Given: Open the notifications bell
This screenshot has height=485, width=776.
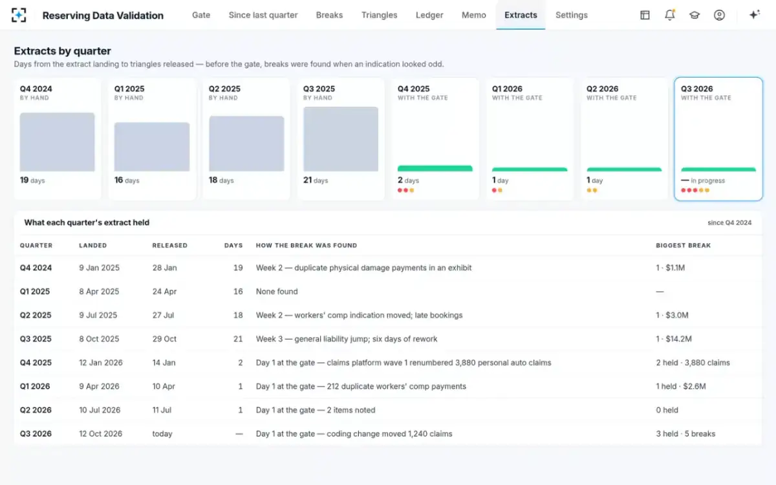Looking at the screenshot, I should [x=670, y=15].
